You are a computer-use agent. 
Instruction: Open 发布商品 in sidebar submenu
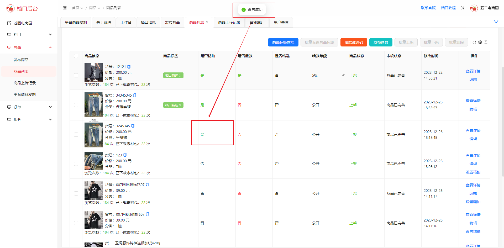click(x=29, y=60)
